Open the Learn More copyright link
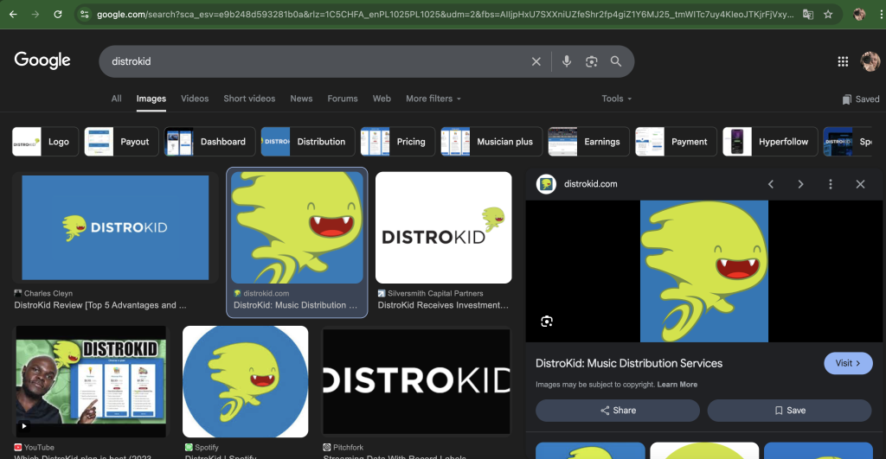 point(677,385)
